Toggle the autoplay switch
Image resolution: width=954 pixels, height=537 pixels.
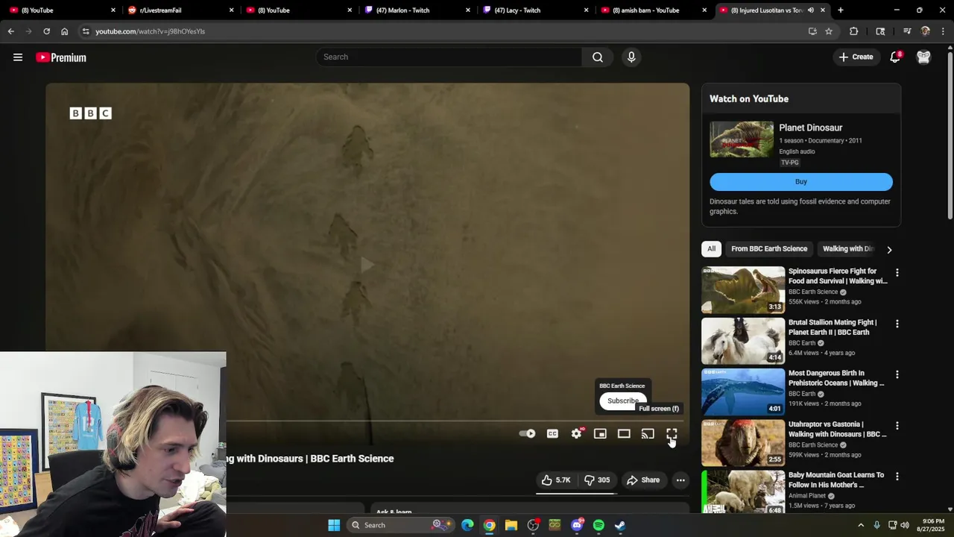(527, 433)
